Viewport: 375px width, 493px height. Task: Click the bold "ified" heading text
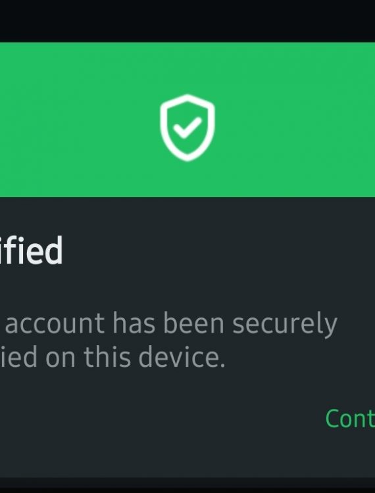(31, 250)
